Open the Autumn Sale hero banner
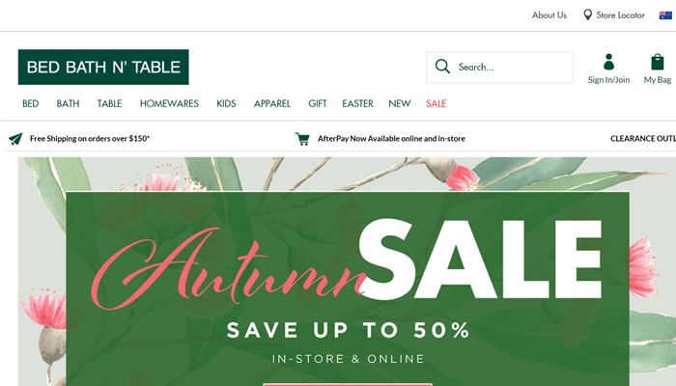Image resolution: width=676 pixels, height=386 pixels. 347,271
